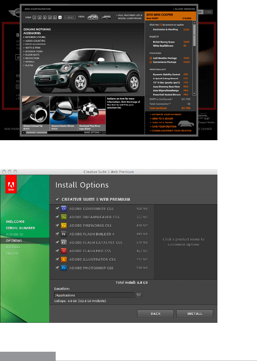Click the Flash Catalyst CS5 product icon
The image size is (257, 361).
64,243
